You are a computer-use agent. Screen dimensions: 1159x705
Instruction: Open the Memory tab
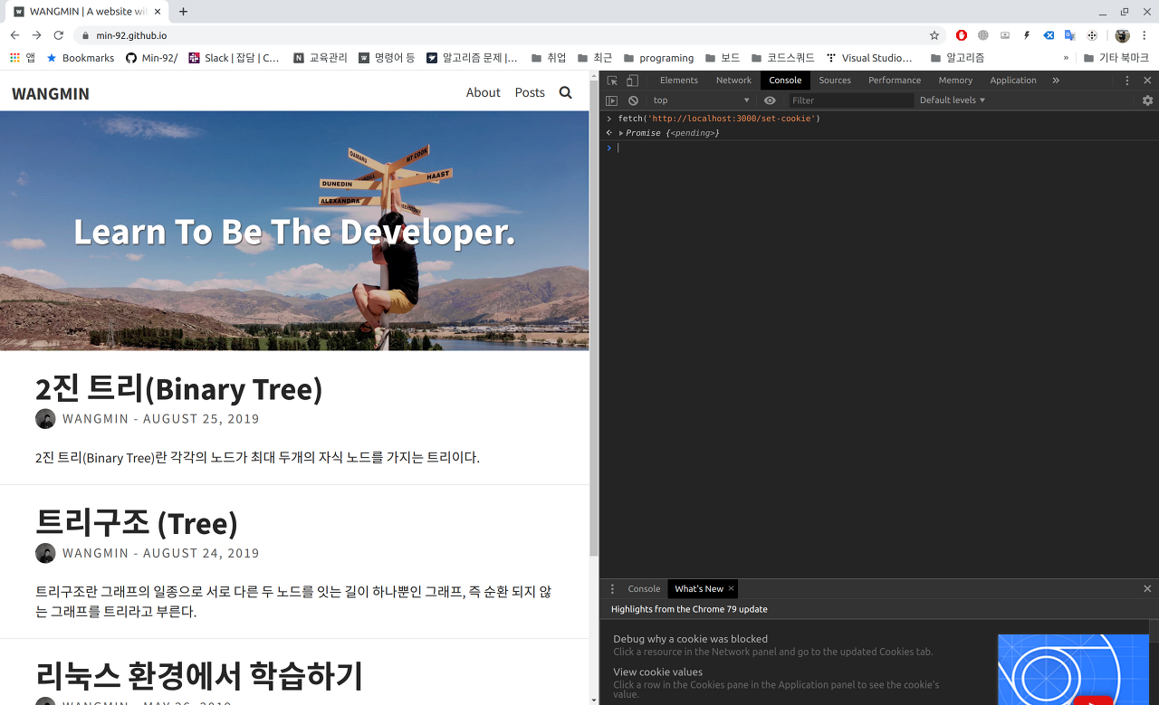pos(955,81)
